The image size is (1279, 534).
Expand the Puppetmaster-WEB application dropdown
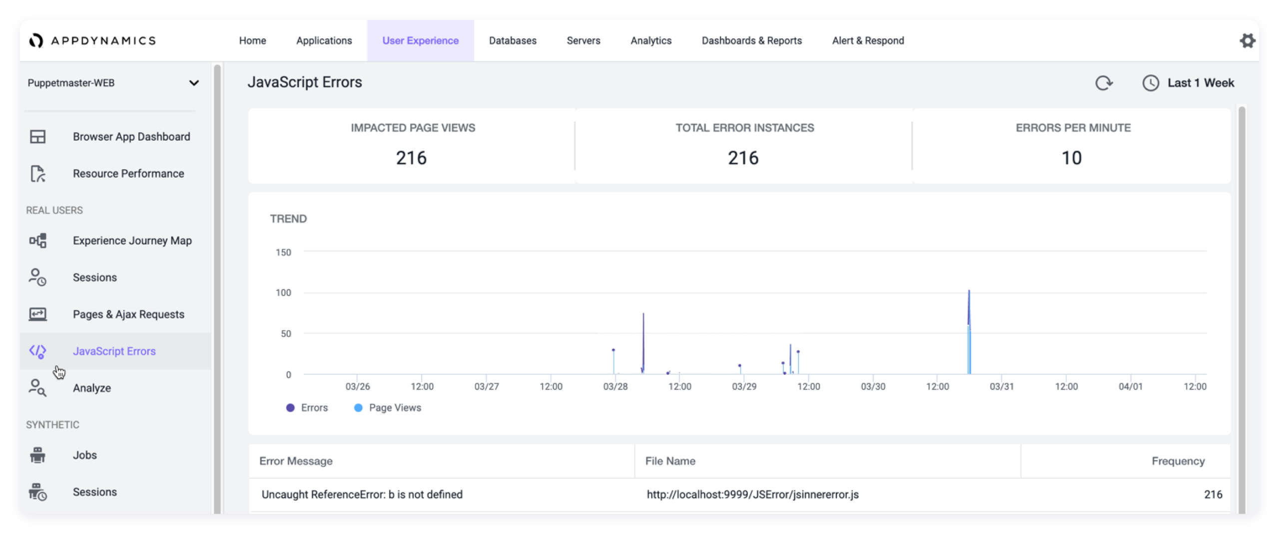[x=113, y=83]
